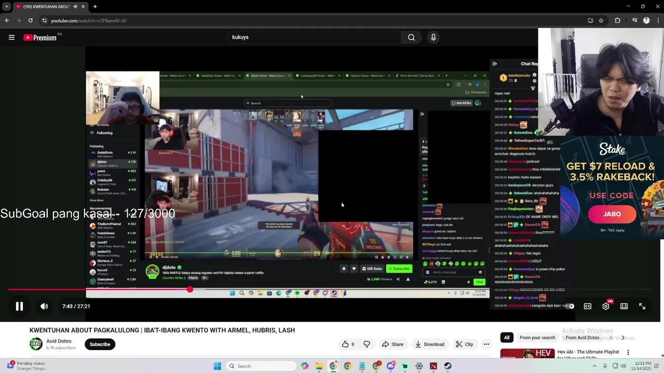This screenshot has width=664, height=373.
Task: Enter fullscreen mode in the player
Action: [642, 306]
